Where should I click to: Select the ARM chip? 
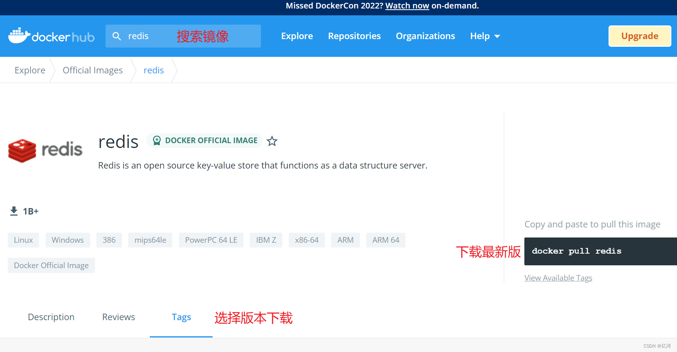(x=346, y=240)
